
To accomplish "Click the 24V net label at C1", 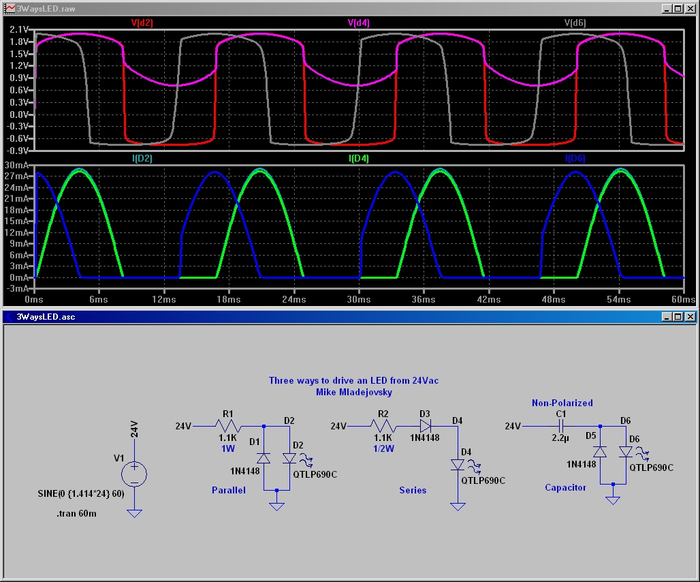I will (513, 426).
